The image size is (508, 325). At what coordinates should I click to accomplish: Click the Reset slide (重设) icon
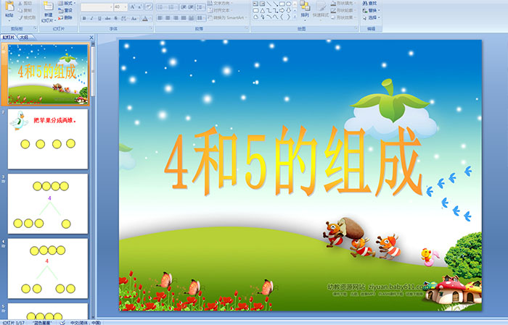(61, 11)
